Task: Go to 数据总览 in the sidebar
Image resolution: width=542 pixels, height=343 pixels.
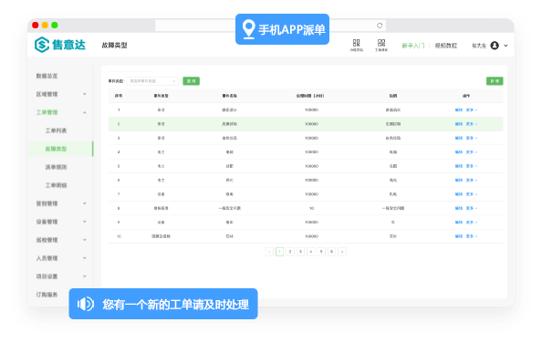Action: tap(47, 76)
